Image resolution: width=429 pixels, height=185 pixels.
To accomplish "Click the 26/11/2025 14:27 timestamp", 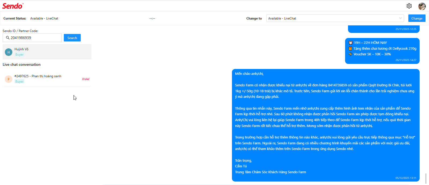I will [x=406, y=60].
